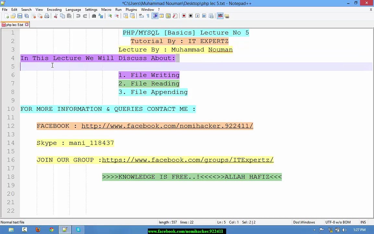Click Synchronize Horizontal Scrolling icon

pos(132,16)
